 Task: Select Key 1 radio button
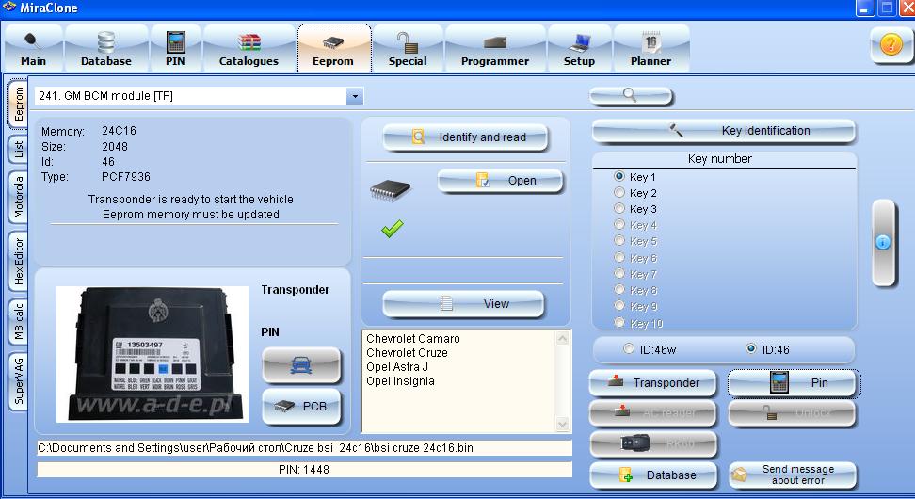619,176
